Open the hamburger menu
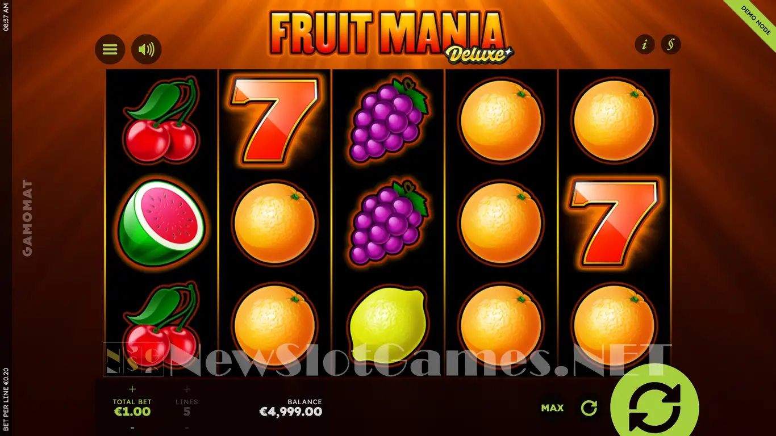The width and height of the screenshot is (776, 436). tap(110, 49)
